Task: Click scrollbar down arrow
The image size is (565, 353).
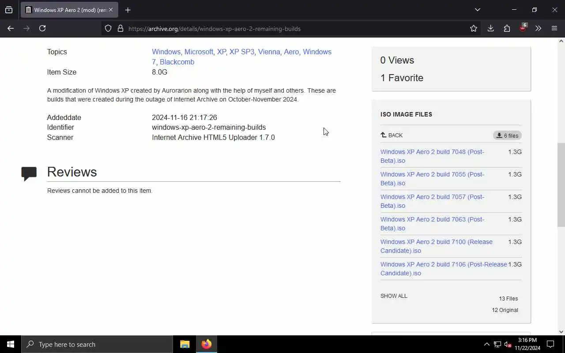Action: (x=561, y=332)
